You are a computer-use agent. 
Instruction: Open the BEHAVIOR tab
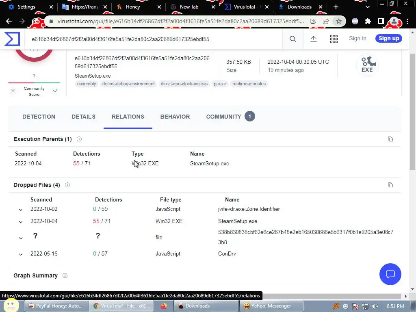pos(175,117)
